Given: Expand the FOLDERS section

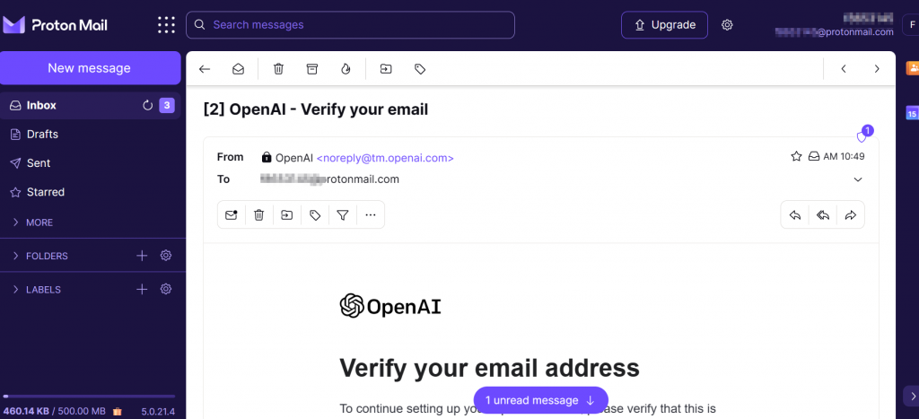Looking at the screenshot, I should pos(46,256).
